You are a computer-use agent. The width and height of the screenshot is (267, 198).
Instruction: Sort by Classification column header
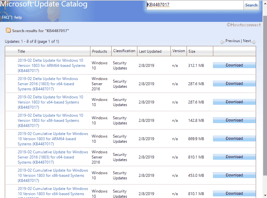[124, 51]
